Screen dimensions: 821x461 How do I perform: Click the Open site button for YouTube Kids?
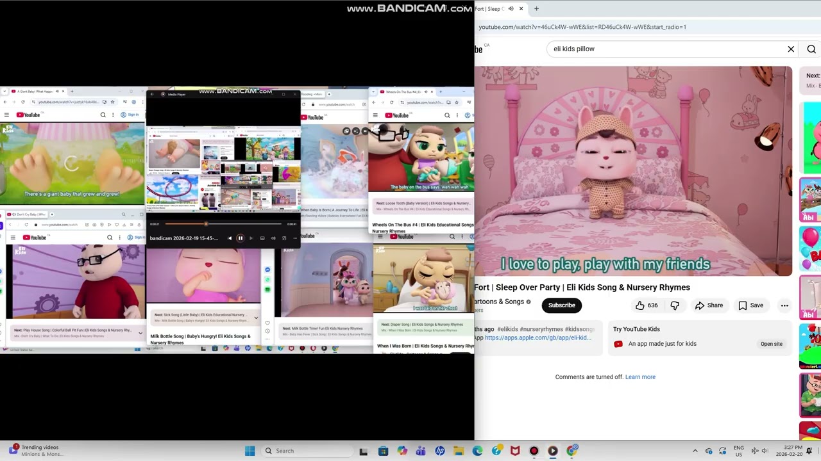(x=772, y=344)
